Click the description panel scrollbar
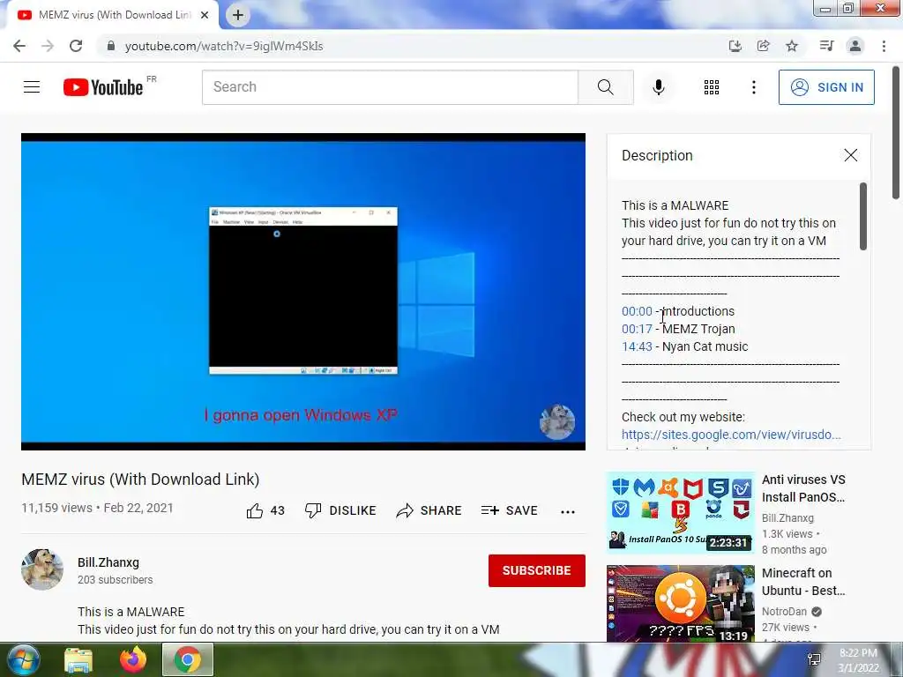903x677 pixels. click(862, 217)
